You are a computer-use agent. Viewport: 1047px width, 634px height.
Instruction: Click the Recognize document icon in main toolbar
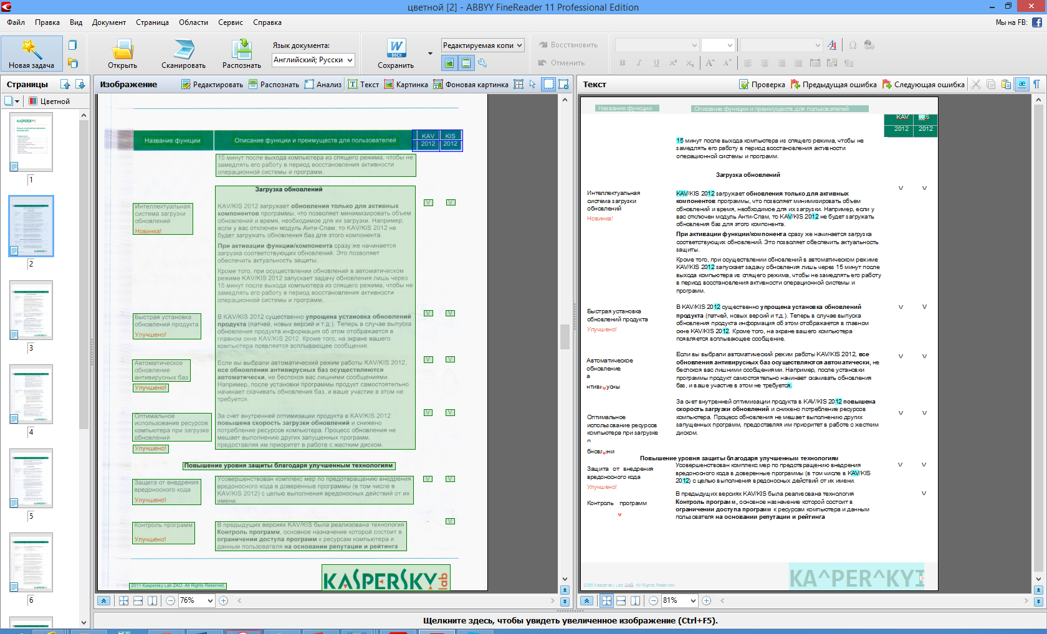pos(242,50)
